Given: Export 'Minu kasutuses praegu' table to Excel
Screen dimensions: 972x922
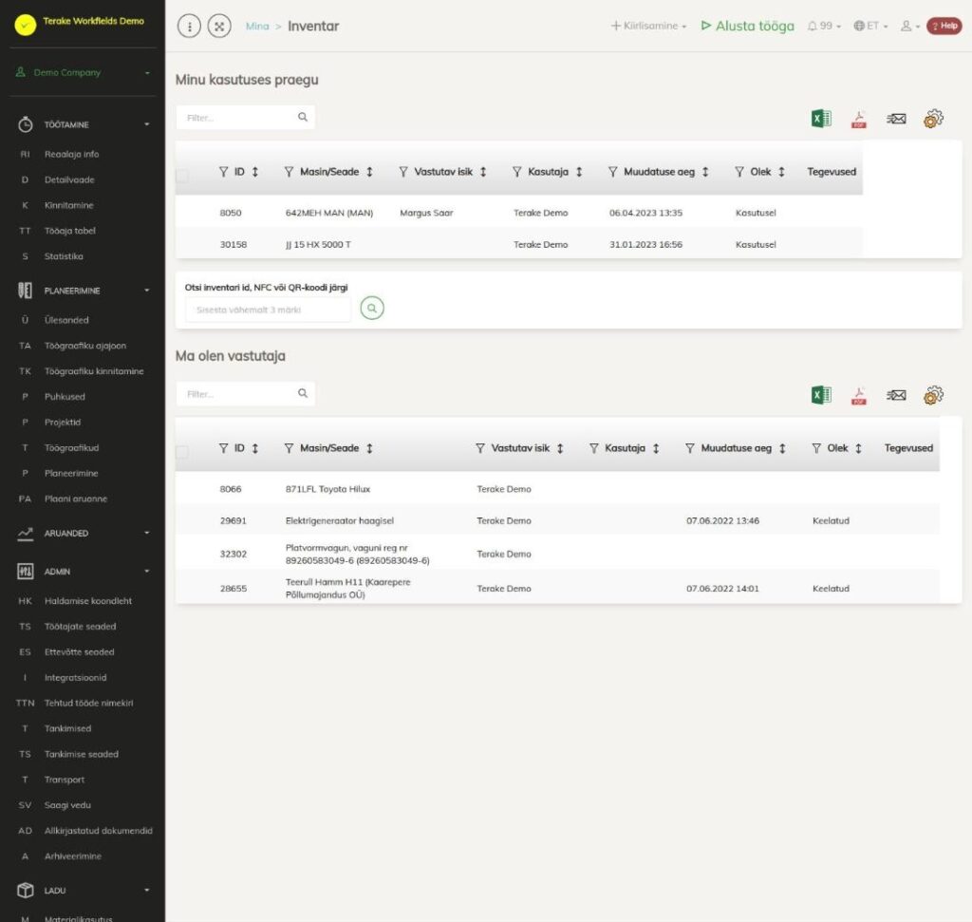Looking at the screenshot, I should click(x=821, y=119).
